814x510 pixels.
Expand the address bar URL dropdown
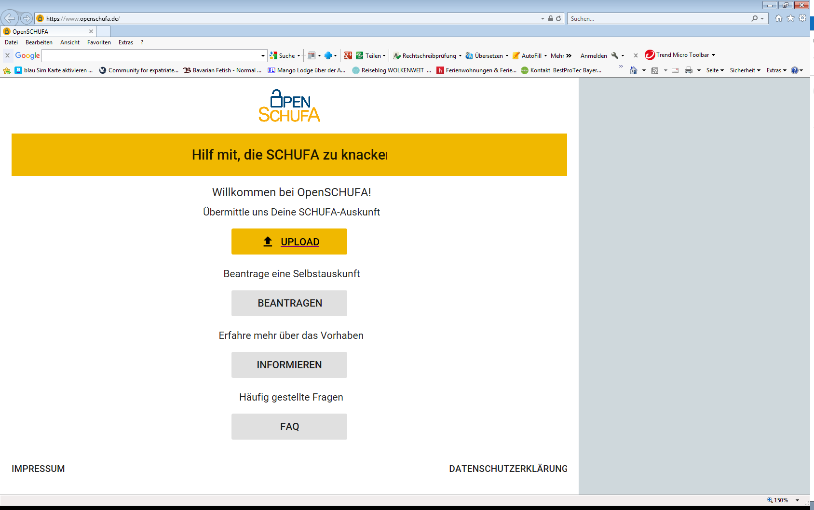(x=543, y=18)
